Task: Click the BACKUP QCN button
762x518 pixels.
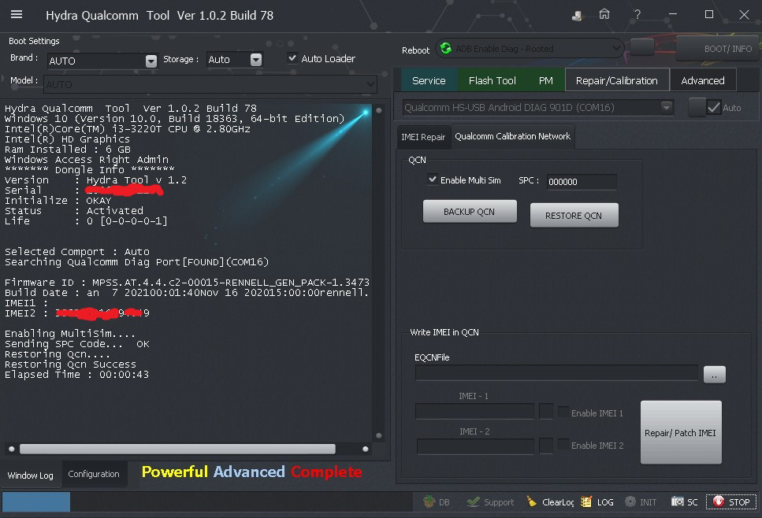Action: [x=470, y=212]
